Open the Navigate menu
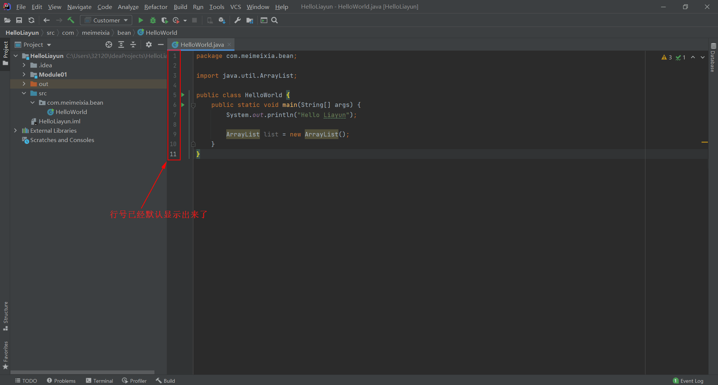This screenshot has width=718, height=385. pyautogui.click(x=79, y=7)
